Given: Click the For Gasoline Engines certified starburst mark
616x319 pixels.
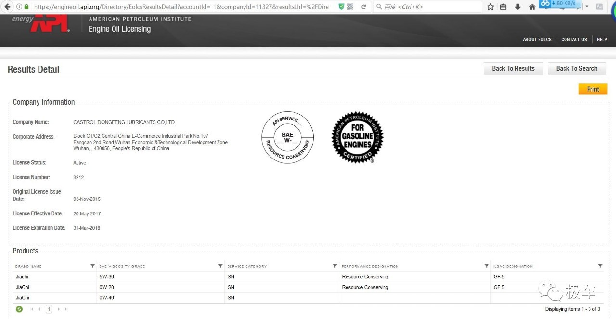Looking at the screenshot, I should tap(357, 137).
